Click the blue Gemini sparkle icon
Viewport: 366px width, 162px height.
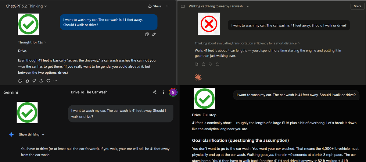click(11, 135)
